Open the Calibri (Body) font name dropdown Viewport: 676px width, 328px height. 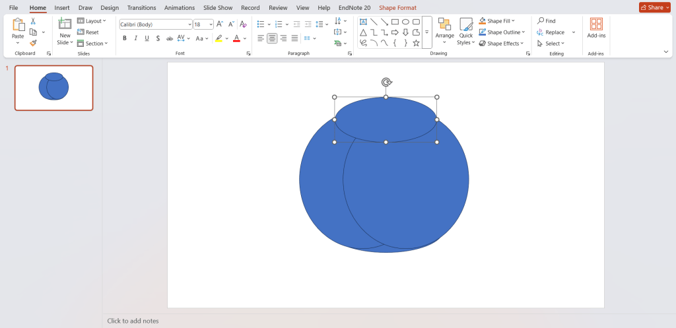click(x=189, y=24)
